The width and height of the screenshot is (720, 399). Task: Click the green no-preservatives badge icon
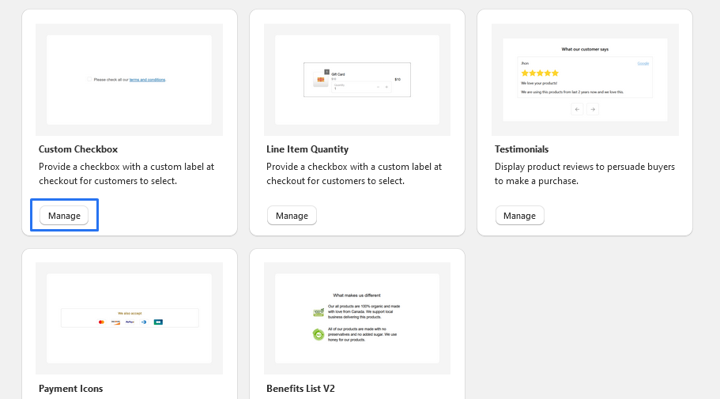319,335
